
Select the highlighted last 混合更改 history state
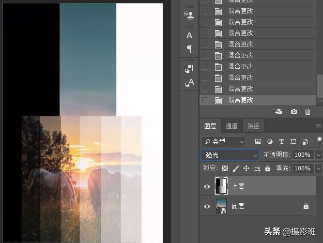tap(258, 100)
